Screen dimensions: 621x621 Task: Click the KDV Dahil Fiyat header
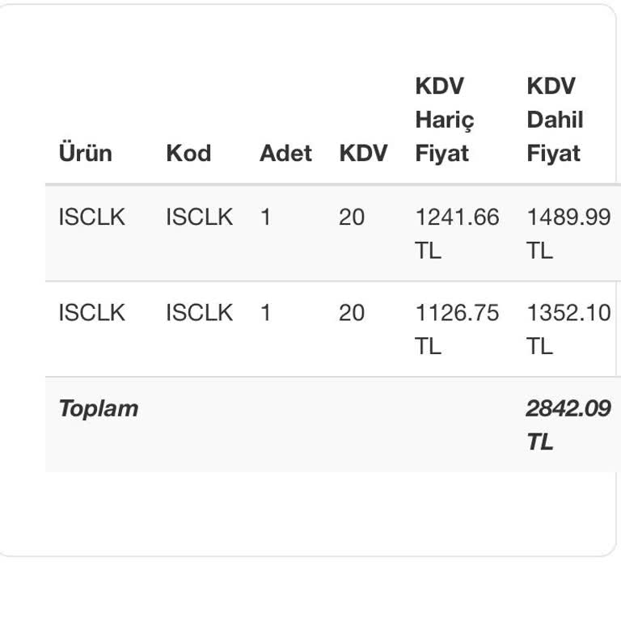tap(555, 120)
